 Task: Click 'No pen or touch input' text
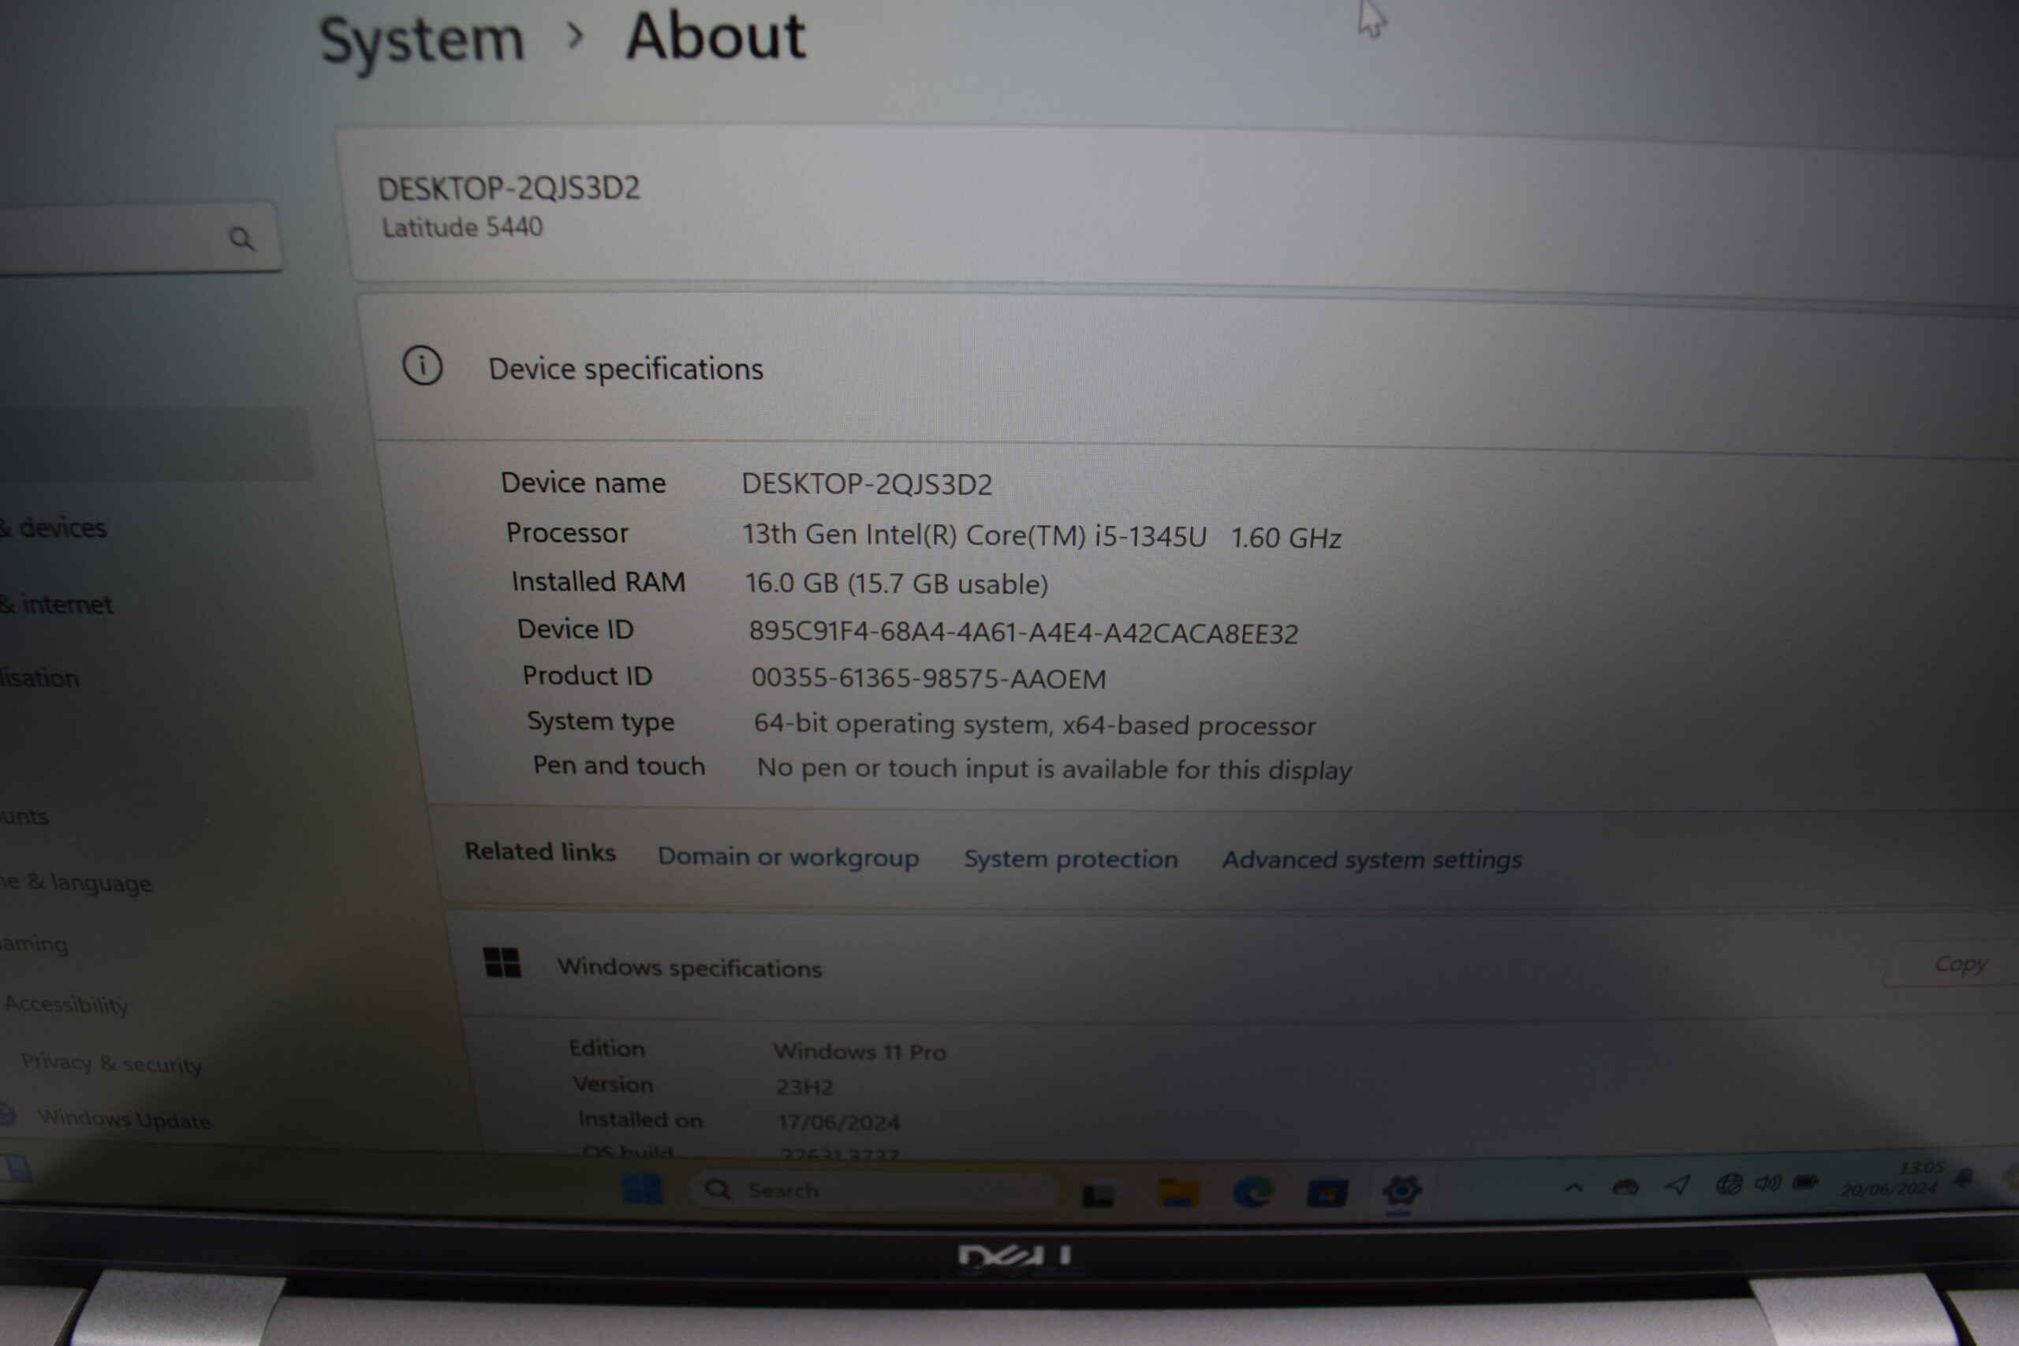click(1054, 768)
